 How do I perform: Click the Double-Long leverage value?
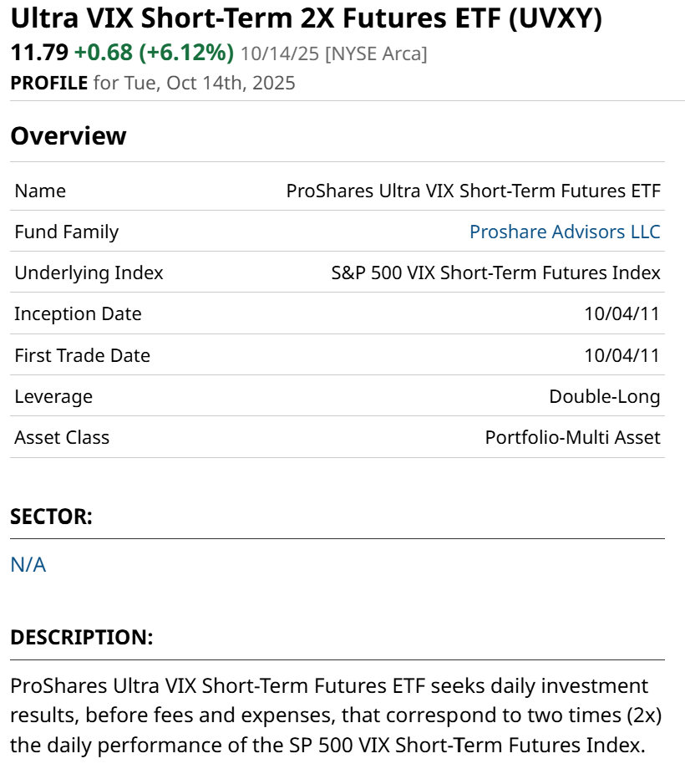[x=604, y=396]
